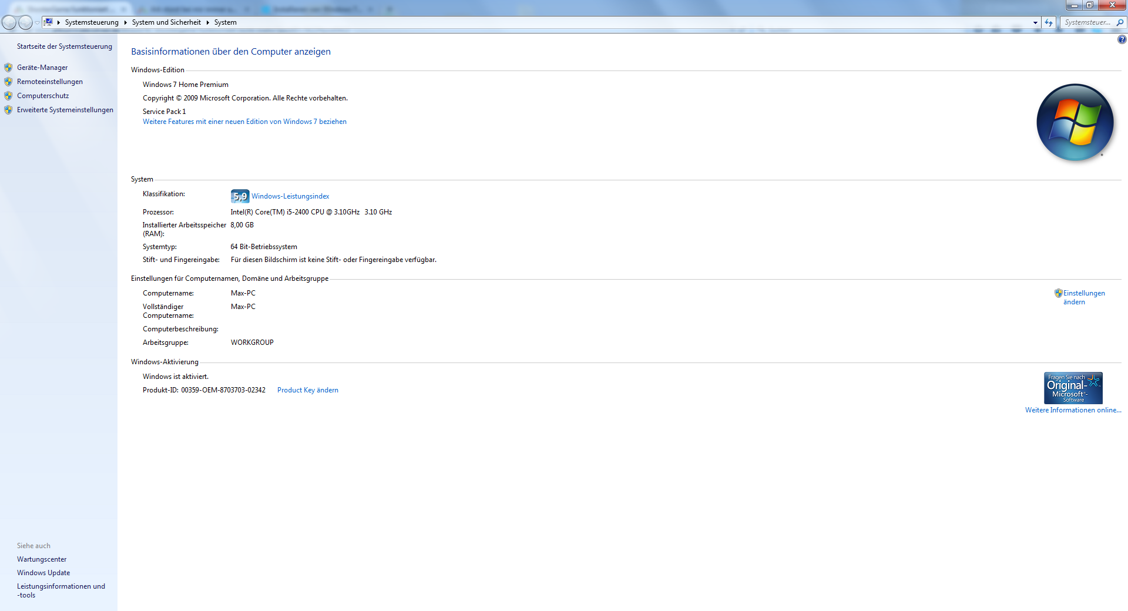Click the computer icon in address bar
The image size is (1128, 611).
(49, 22)
